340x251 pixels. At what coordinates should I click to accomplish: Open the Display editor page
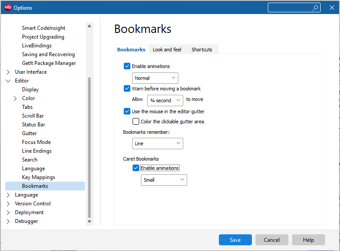[30, 90]
